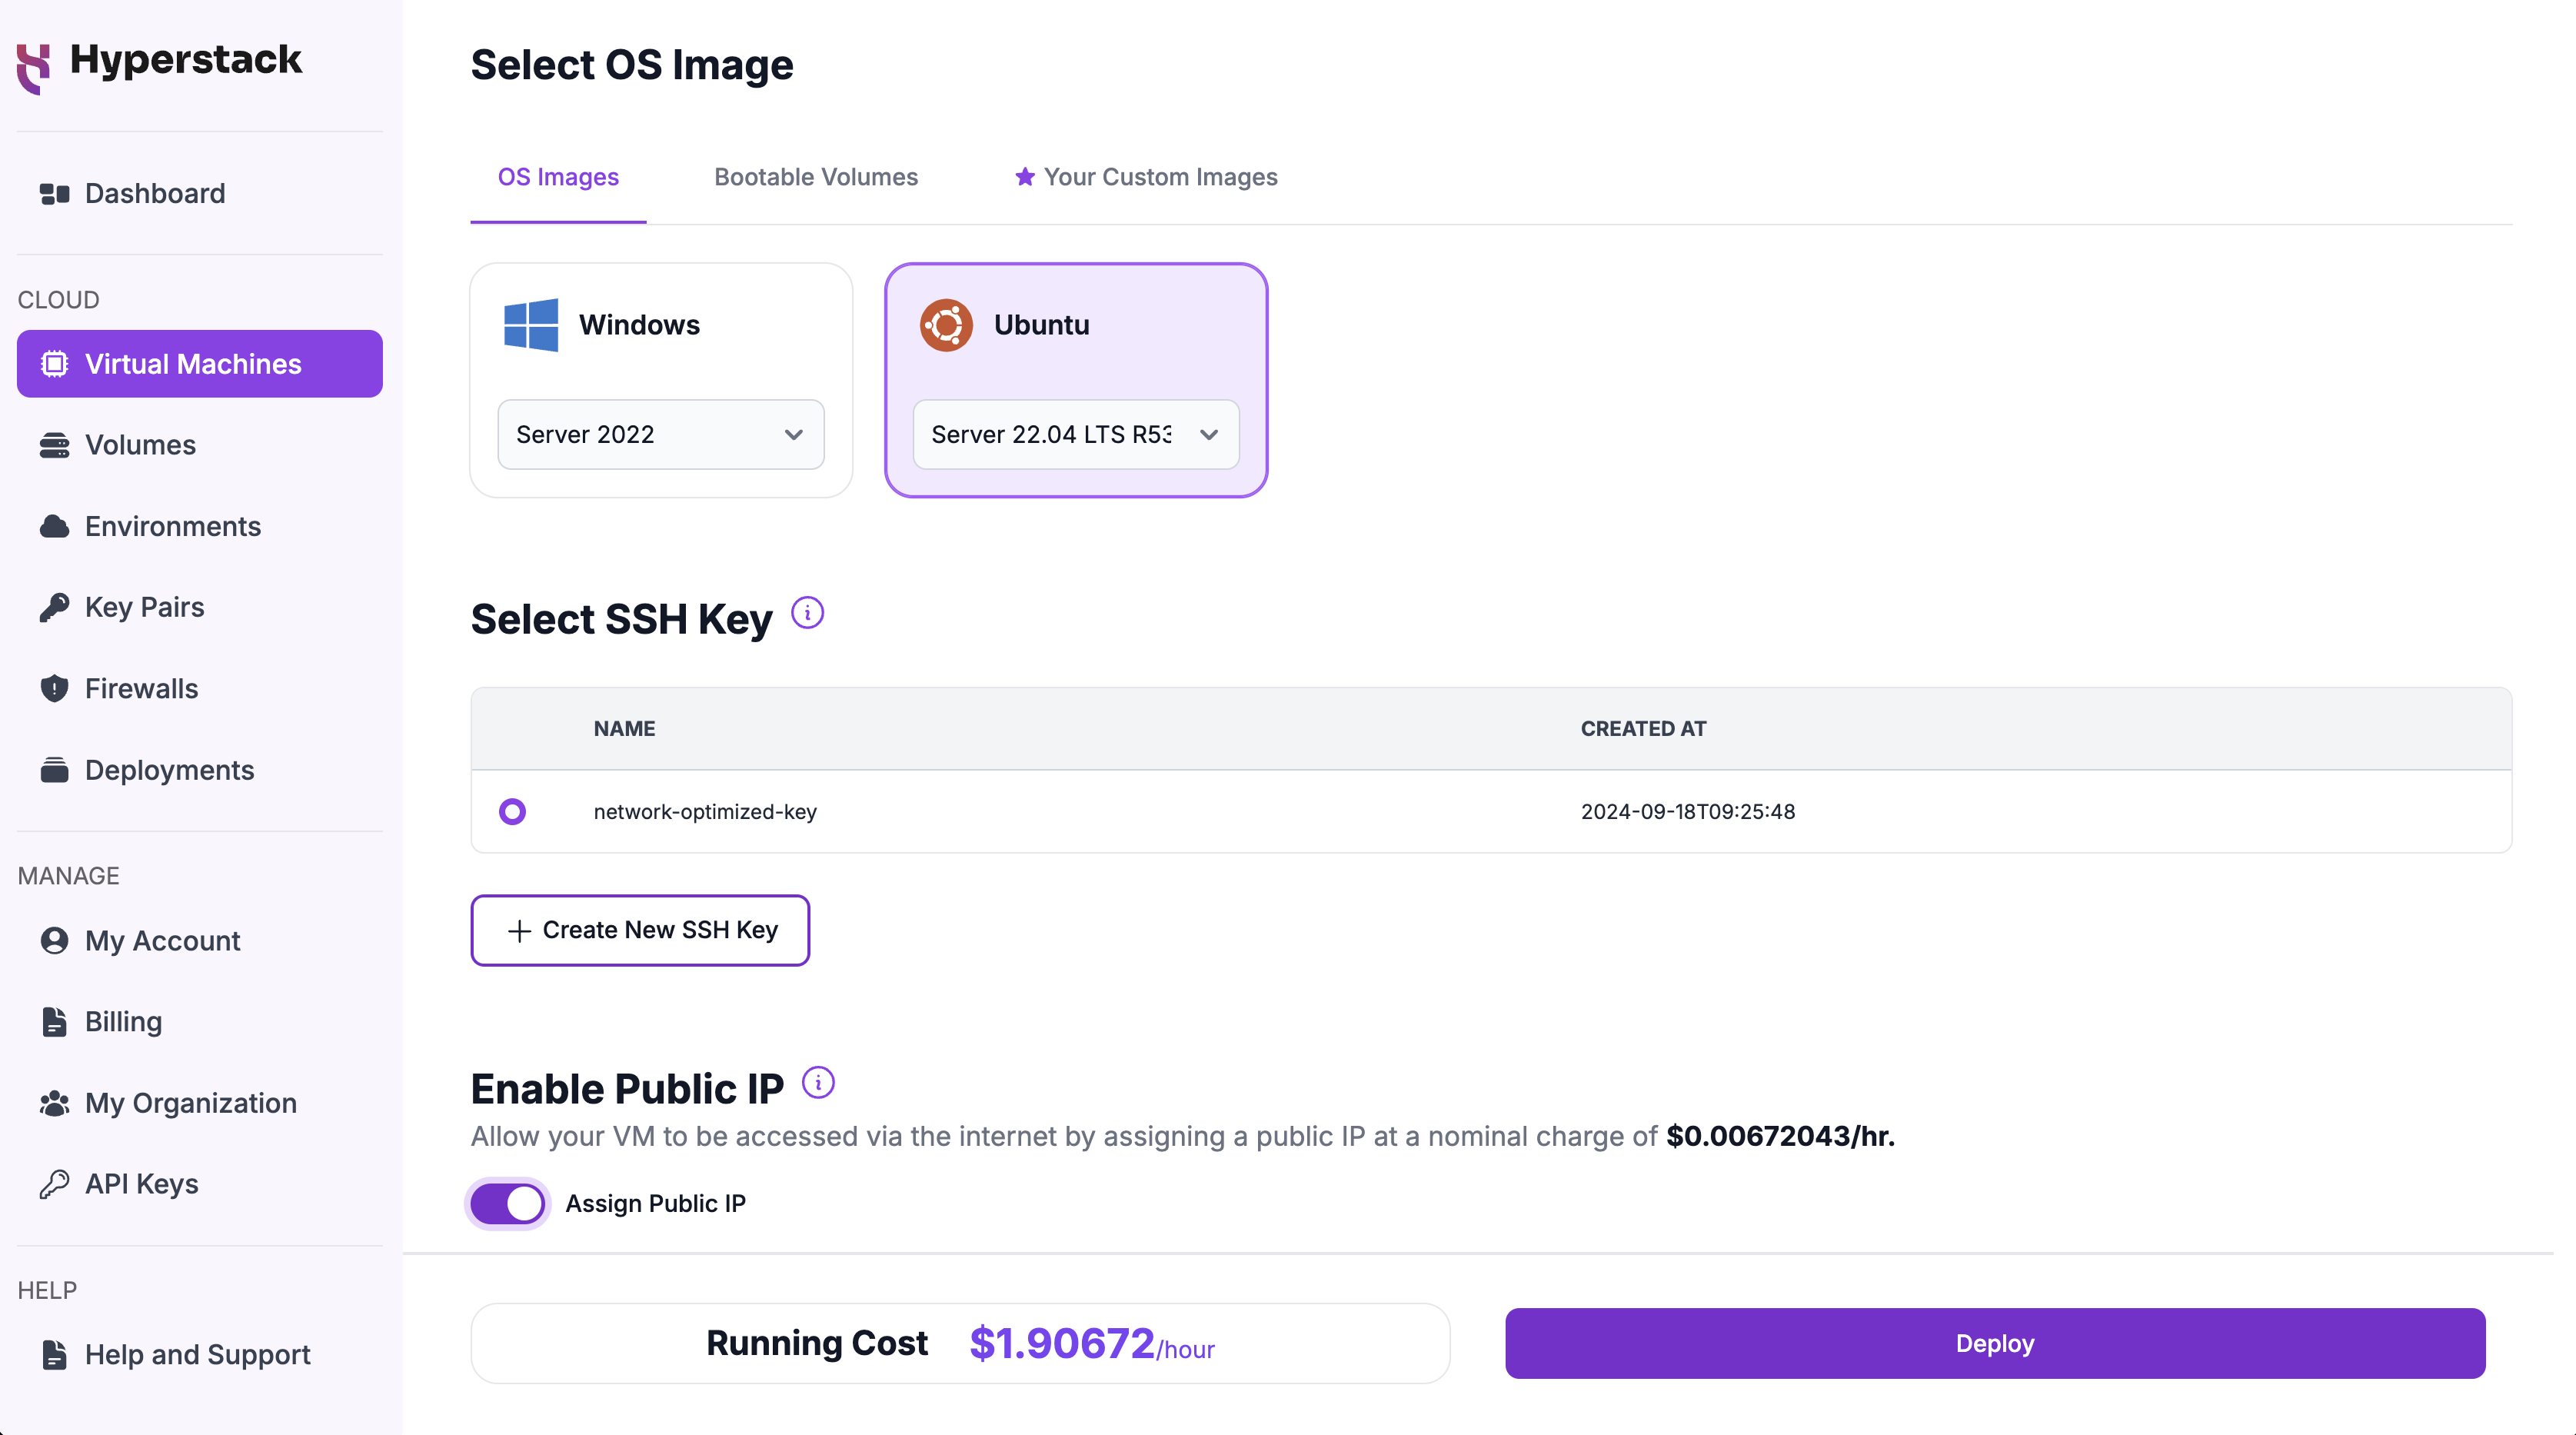The image size is (2576, 1435).
Task: Go to API Keys in the sidebar
Action: coord(141,1183)
